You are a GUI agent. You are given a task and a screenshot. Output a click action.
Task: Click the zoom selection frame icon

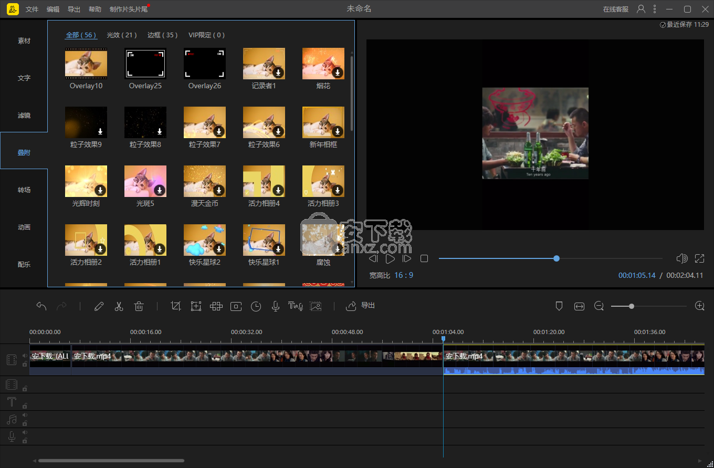coord(196,306)
